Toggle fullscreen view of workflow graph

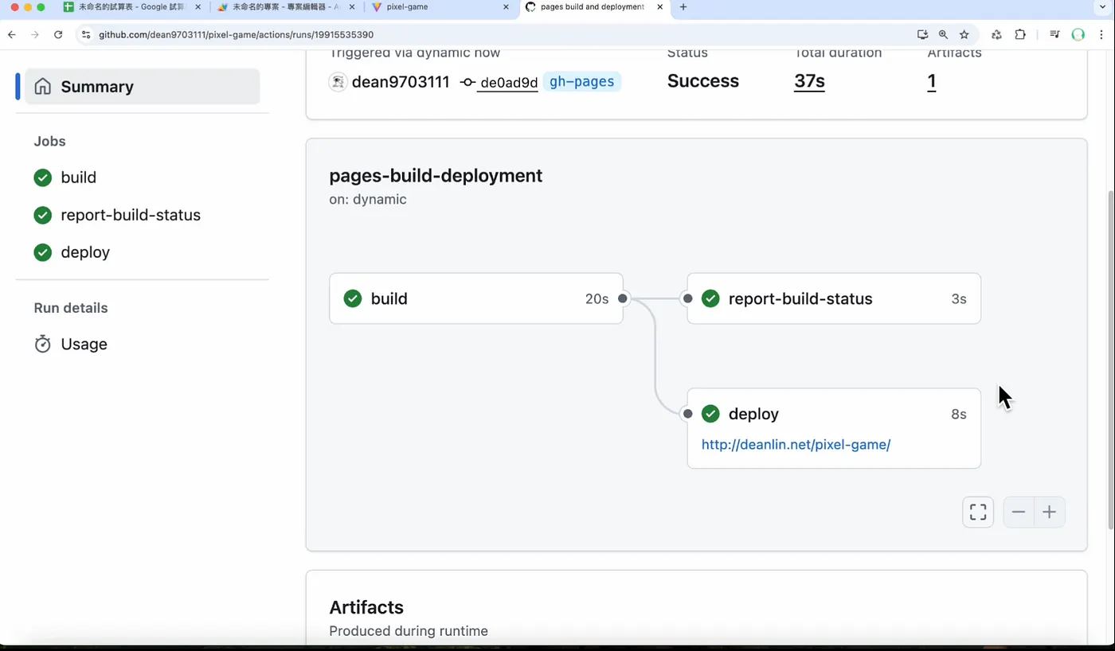point(978,512)
